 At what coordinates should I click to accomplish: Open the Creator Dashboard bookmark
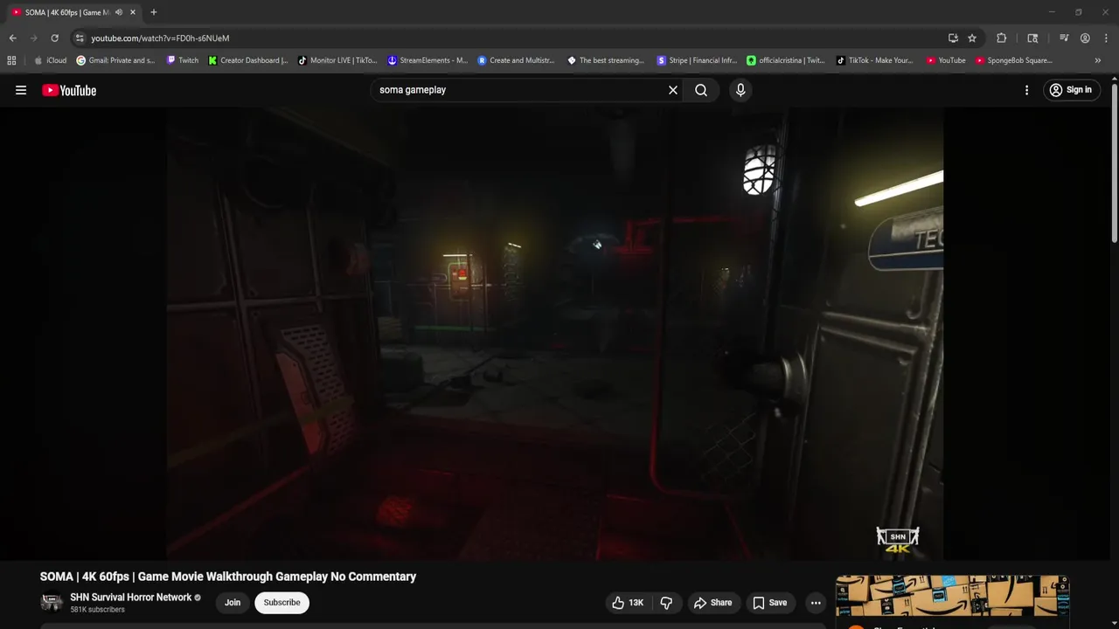pos(248,60)
